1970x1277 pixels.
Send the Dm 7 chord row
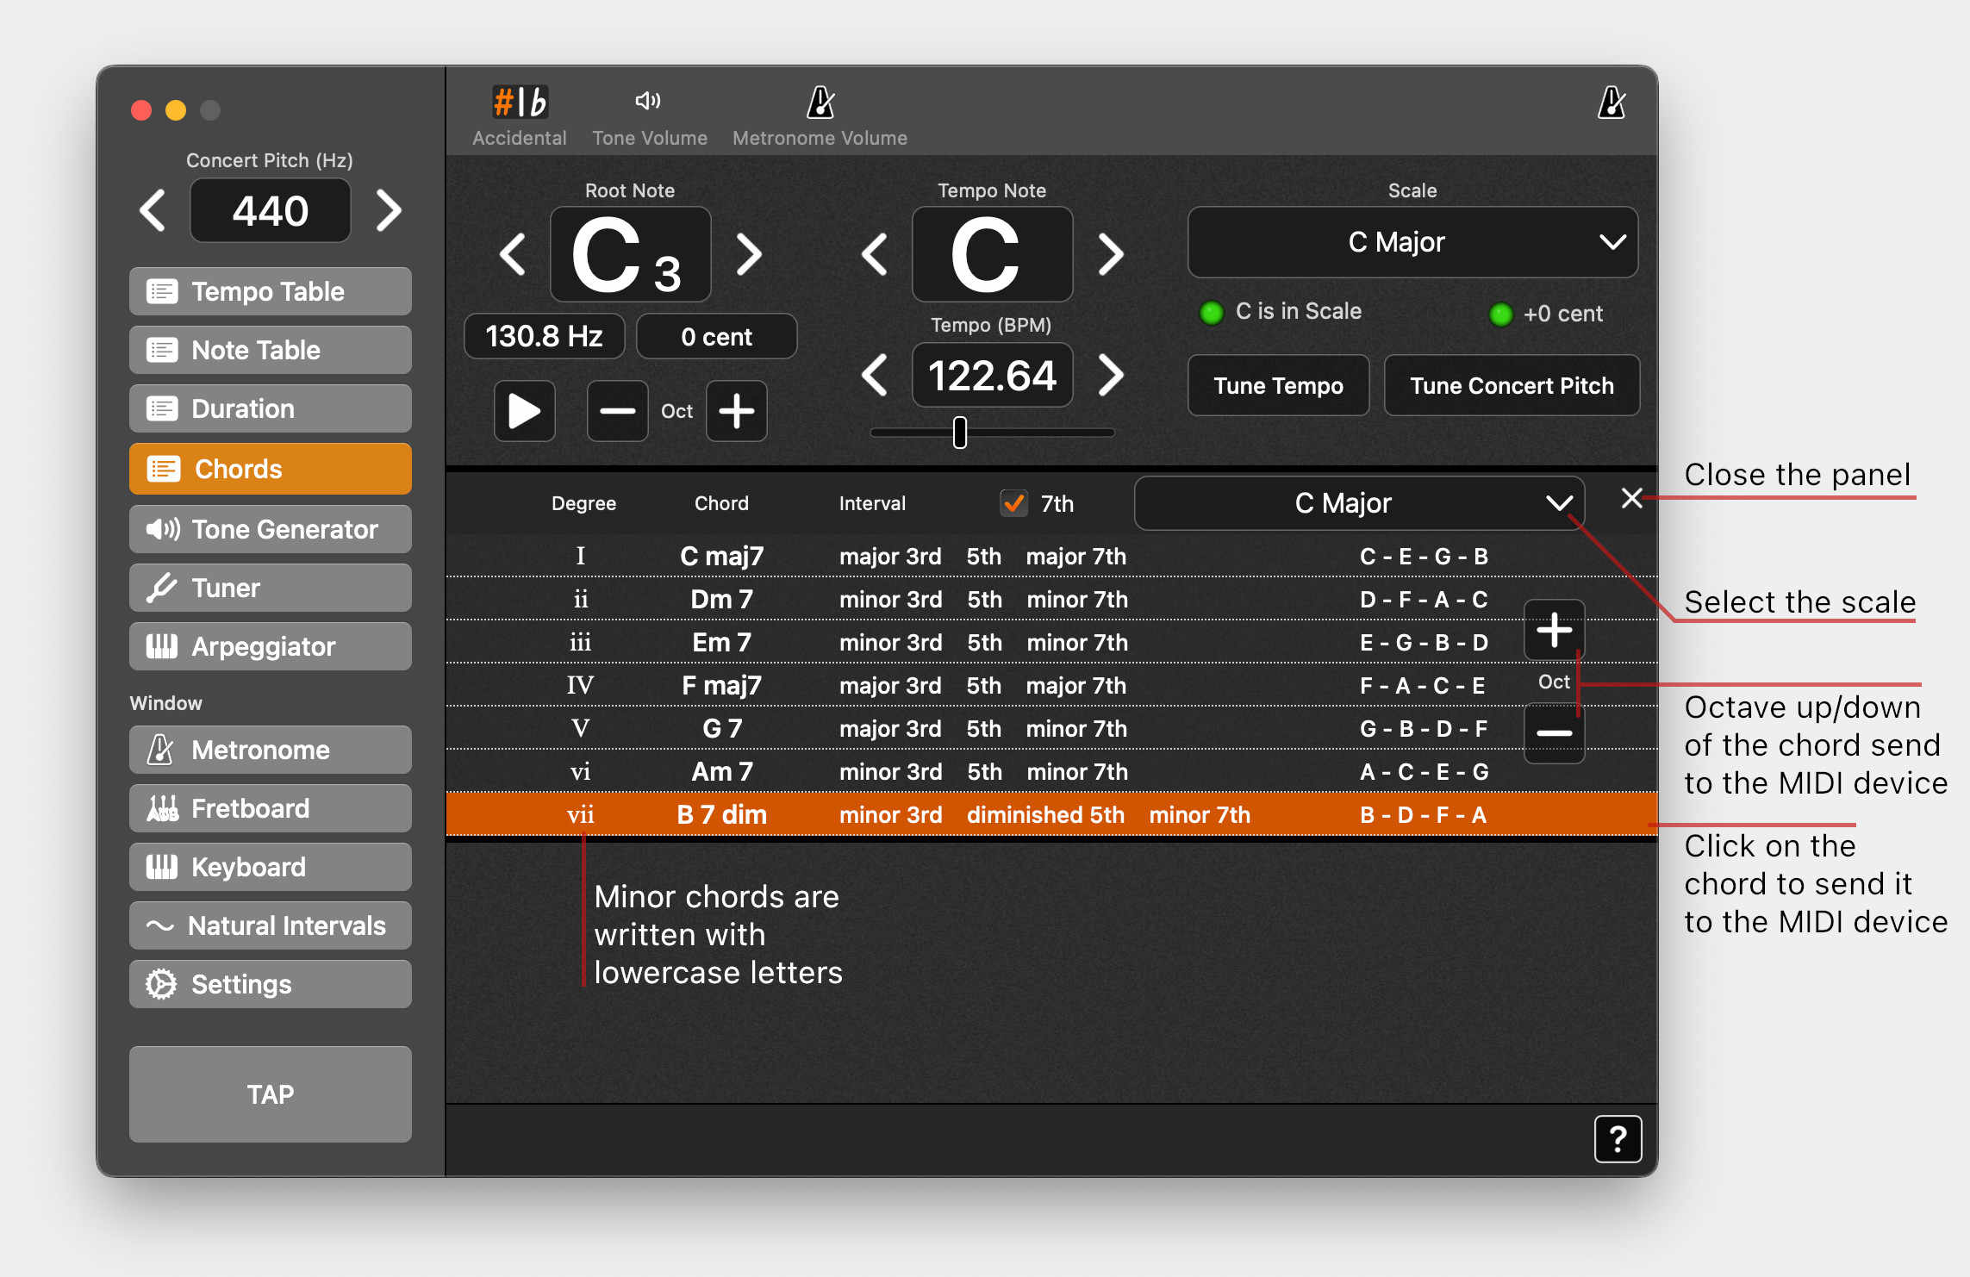[x=1051, y=599]
